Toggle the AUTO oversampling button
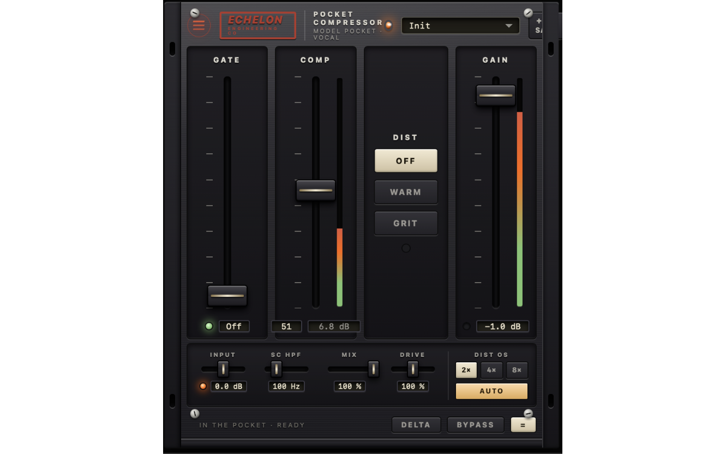This screenshot has width=726, height=454. [491, 391]
